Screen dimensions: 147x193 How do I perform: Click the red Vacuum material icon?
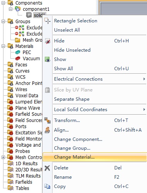(18, 58)
